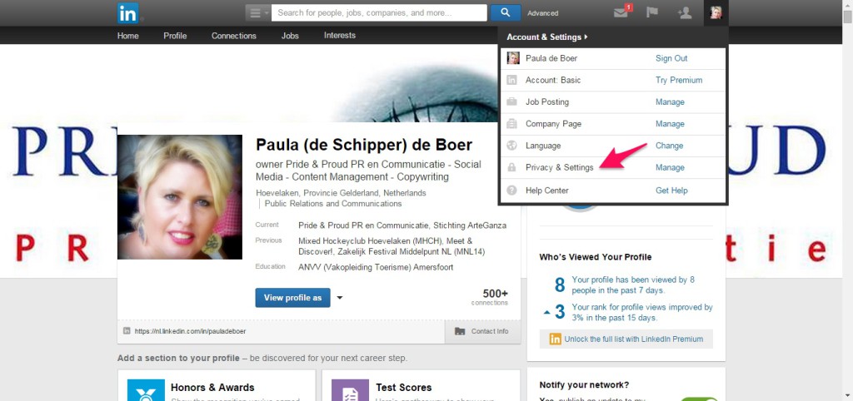Screen dimensions: 853x401
Task: Click the Privacy & Settings lock icon
Action: coord(512,167)
